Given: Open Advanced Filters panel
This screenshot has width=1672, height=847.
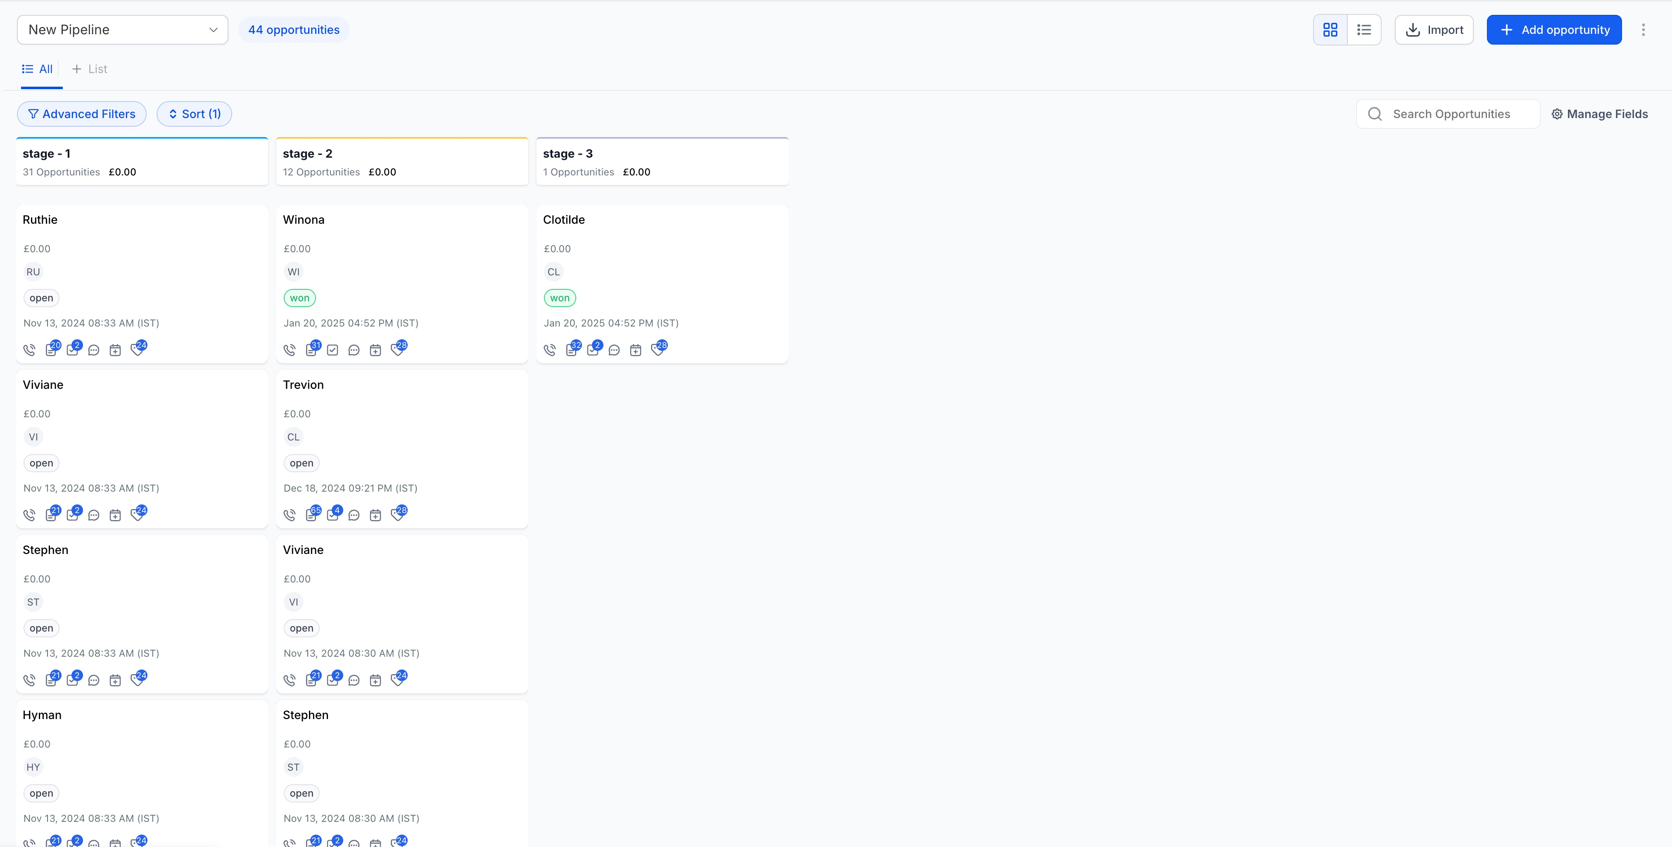Looking at the screenshot, I should coord(82,114).
